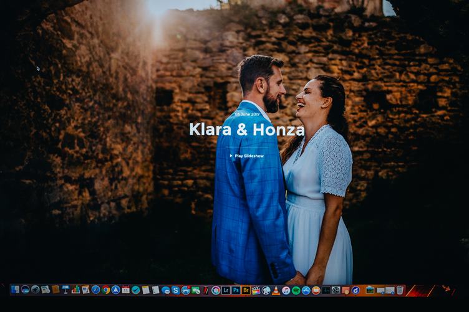Launch Google Chrome from the dock
Image resolution: width=469 pixels, height=312 pixels.
(105, 290)
